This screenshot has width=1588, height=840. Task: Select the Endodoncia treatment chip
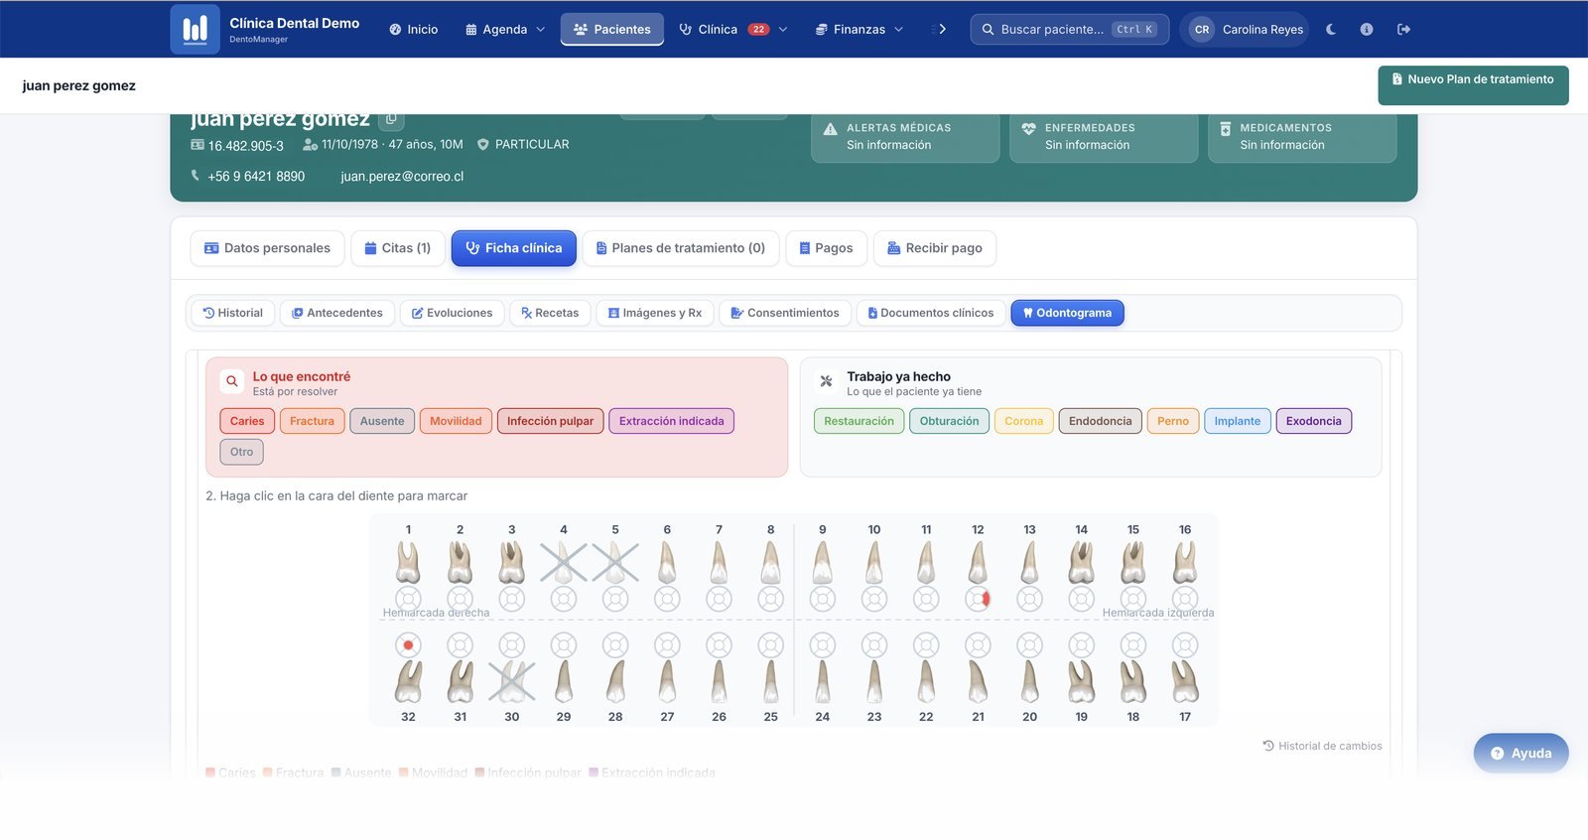1100,421
